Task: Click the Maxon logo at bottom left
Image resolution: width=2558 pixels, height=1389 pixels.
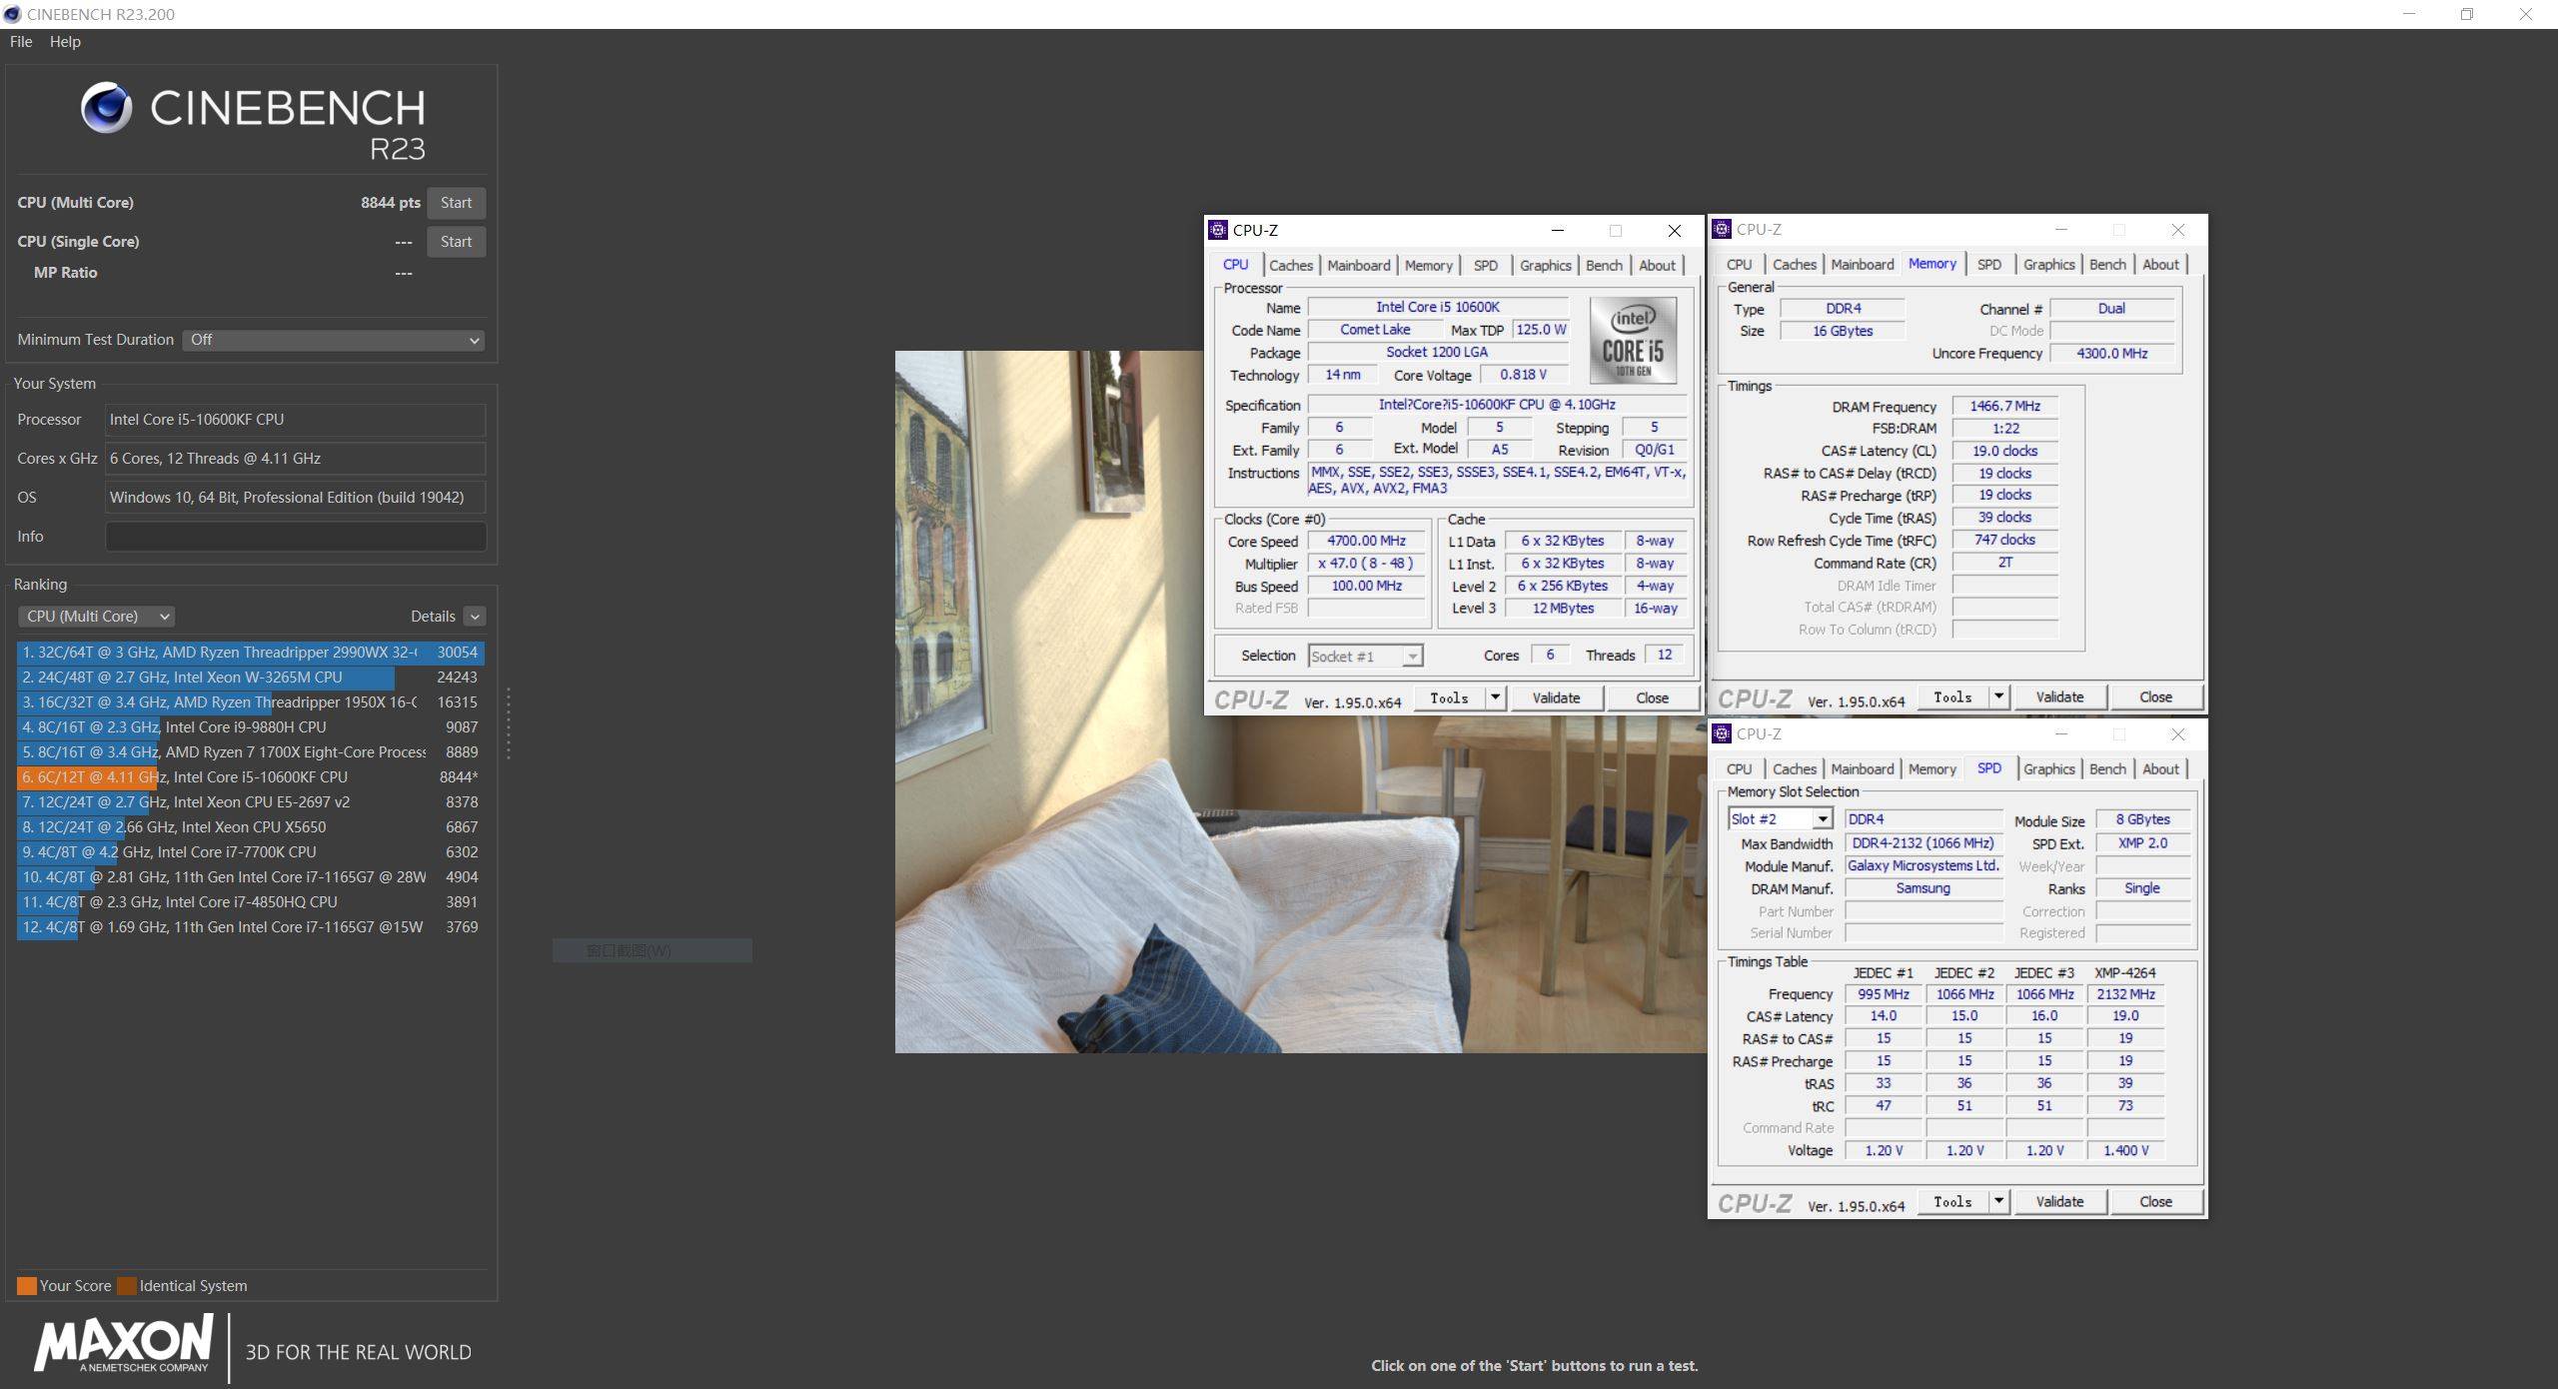Action: tap(124, 1344)
